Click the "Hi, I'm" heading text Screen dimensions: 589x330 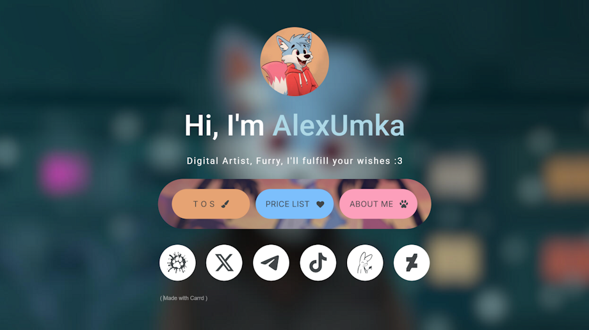pyautogui.click(x=224, y=125)
